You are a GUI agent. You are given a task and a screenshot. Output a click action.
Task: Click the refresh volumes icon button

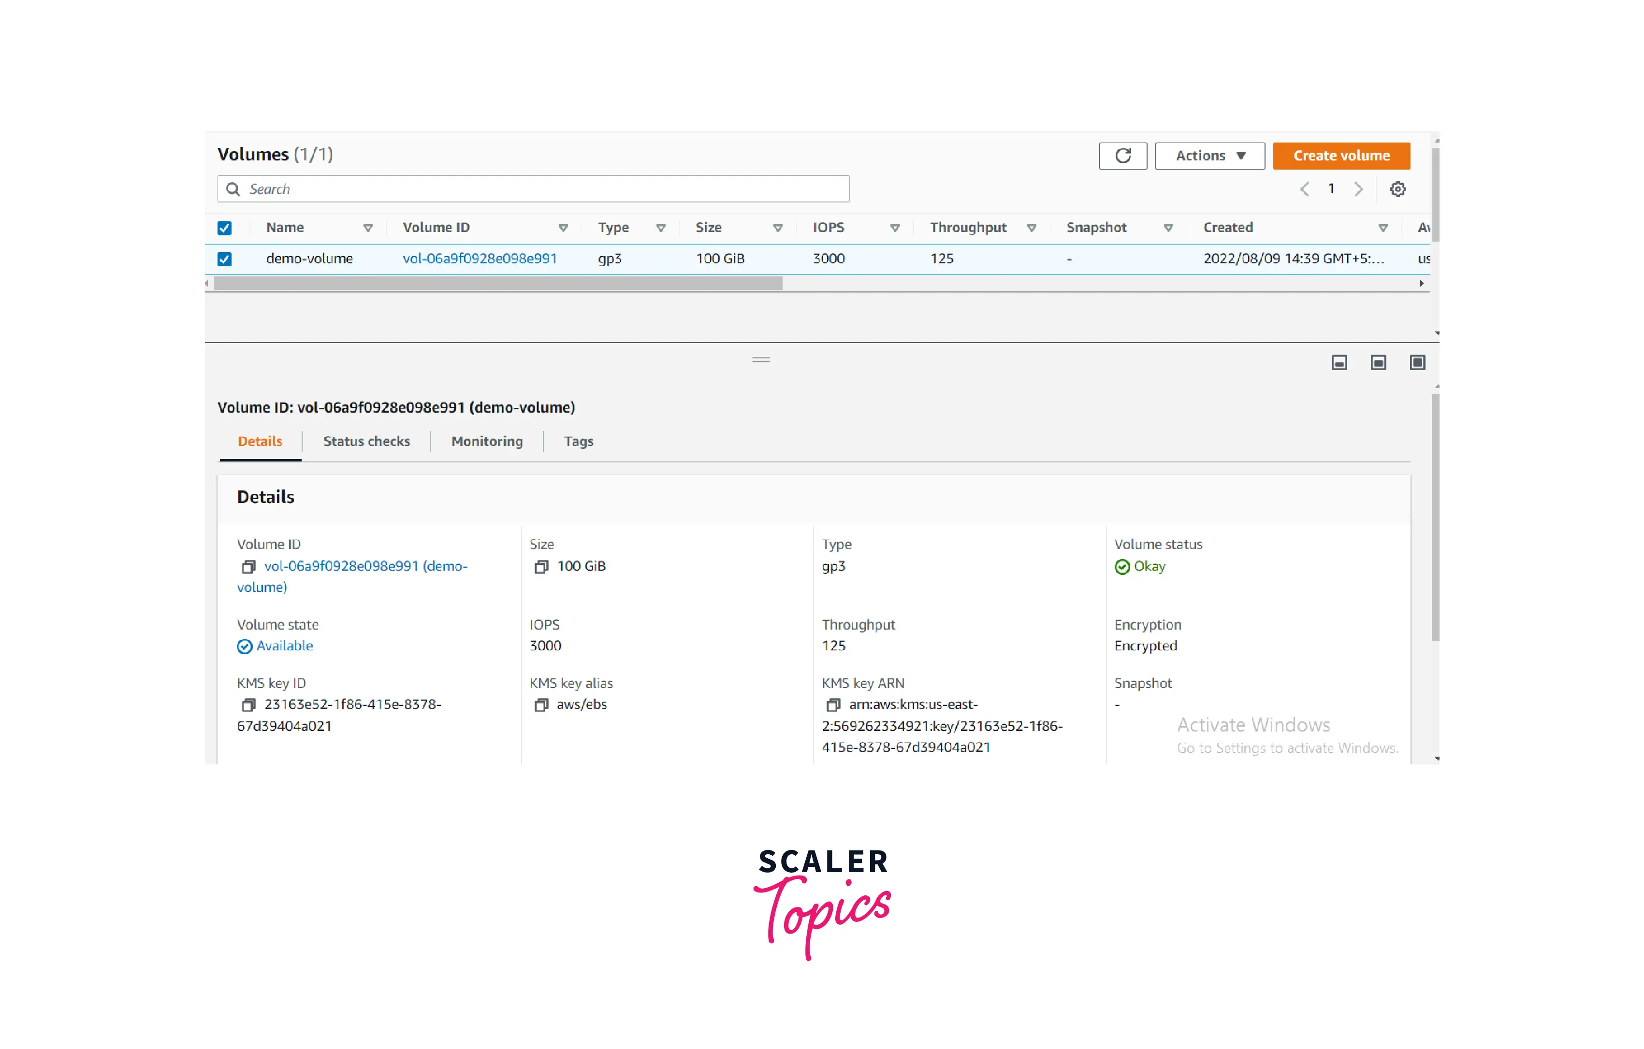[1122, 156]
